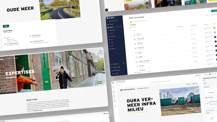
Task: Click the published status icon of Drachten
Action: [x=136, y=53]
